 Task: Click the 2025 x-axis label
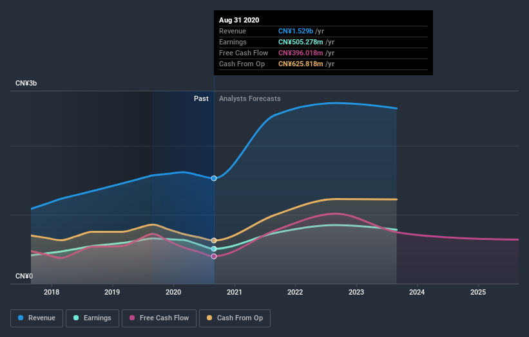[x=478, y=292]
